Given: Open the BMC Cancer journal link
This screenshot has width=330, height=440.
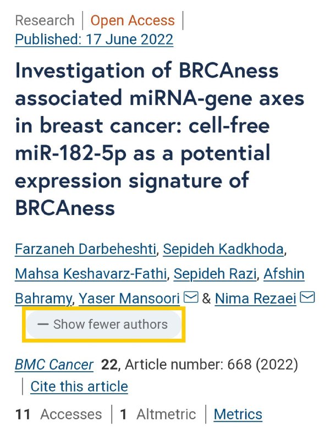Looking at the screenshot, I should 54,365.
